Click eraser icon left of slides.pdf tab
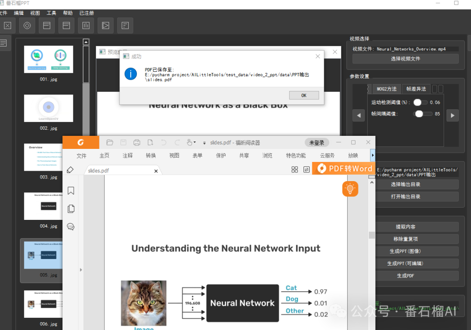This screenshot has height=330, width=471. coord(70,170)
